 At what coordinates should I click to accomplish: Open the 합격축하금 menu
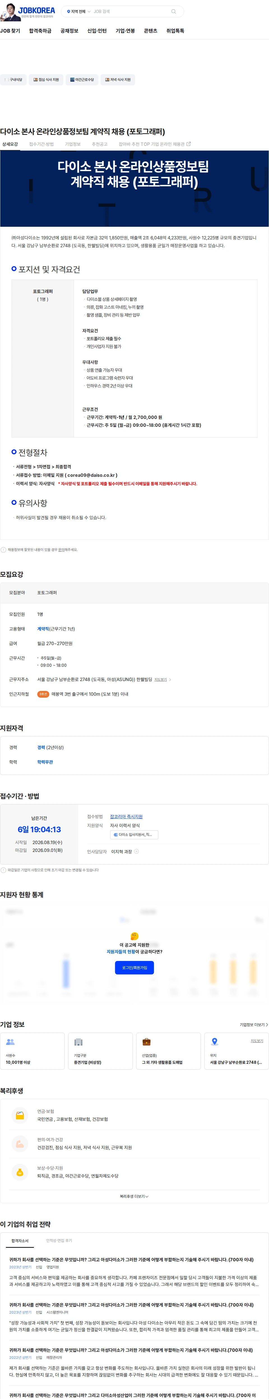(40, 31)
